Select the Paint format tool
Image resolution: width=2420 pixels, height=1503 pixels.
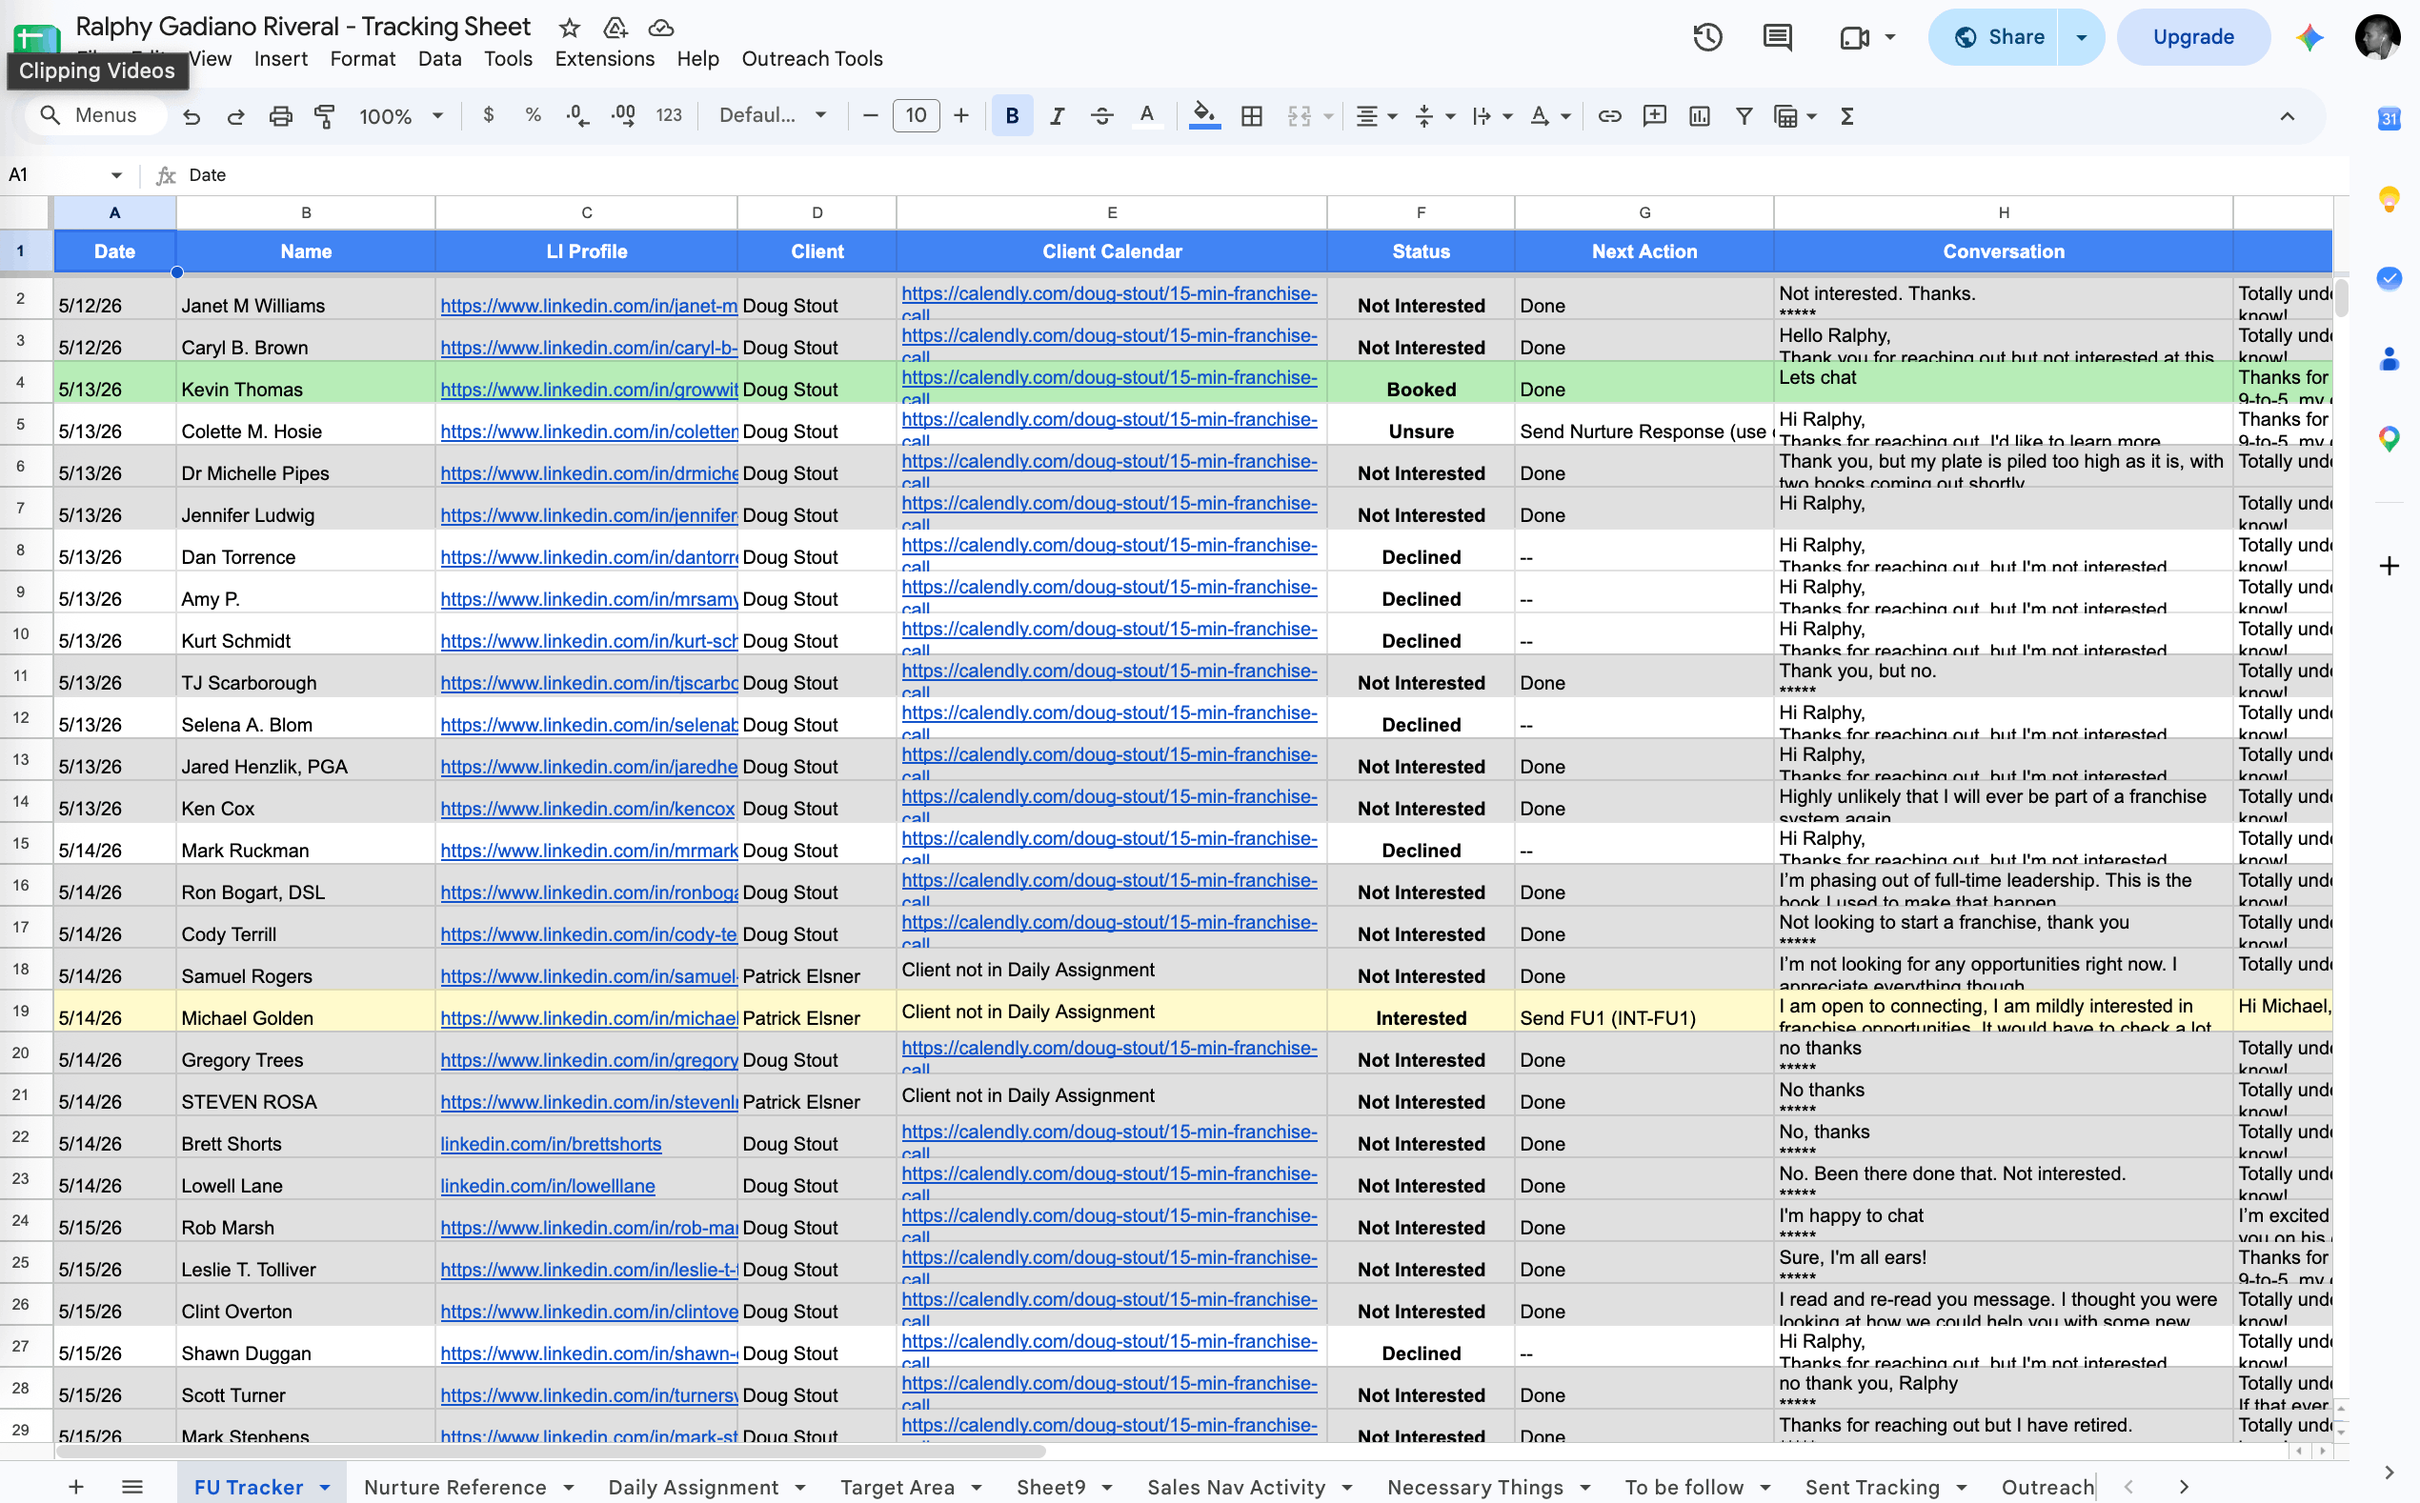(324, 116)
